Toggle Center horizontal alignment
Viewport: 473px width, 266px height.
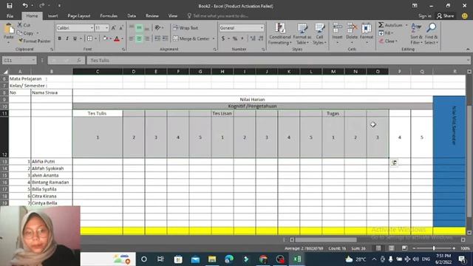[139, 38]
